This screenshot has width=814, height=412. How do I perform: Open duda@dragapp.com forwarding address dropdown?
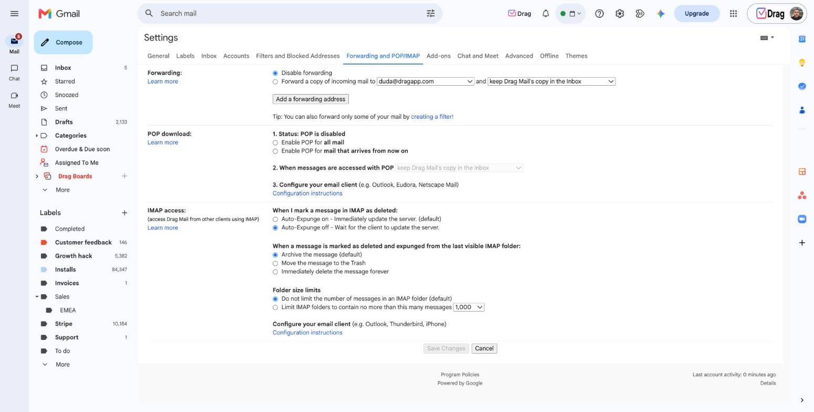point(426,81)
